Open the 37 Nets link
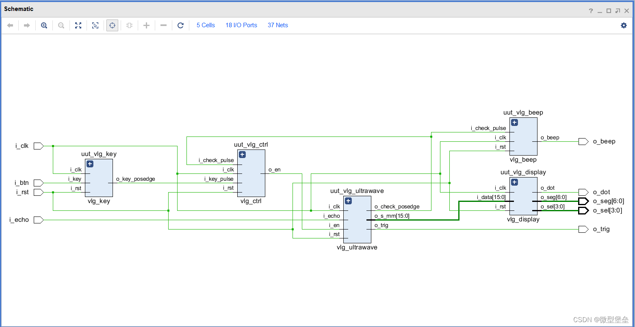Screen dimensions: 635x327 pos(278,25)
